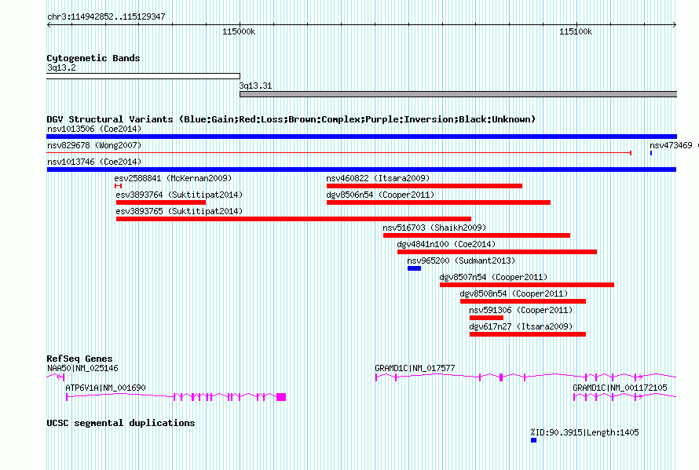
Task: Select the Cytogenetic Bands track title
Action: [x=93, y=58]
